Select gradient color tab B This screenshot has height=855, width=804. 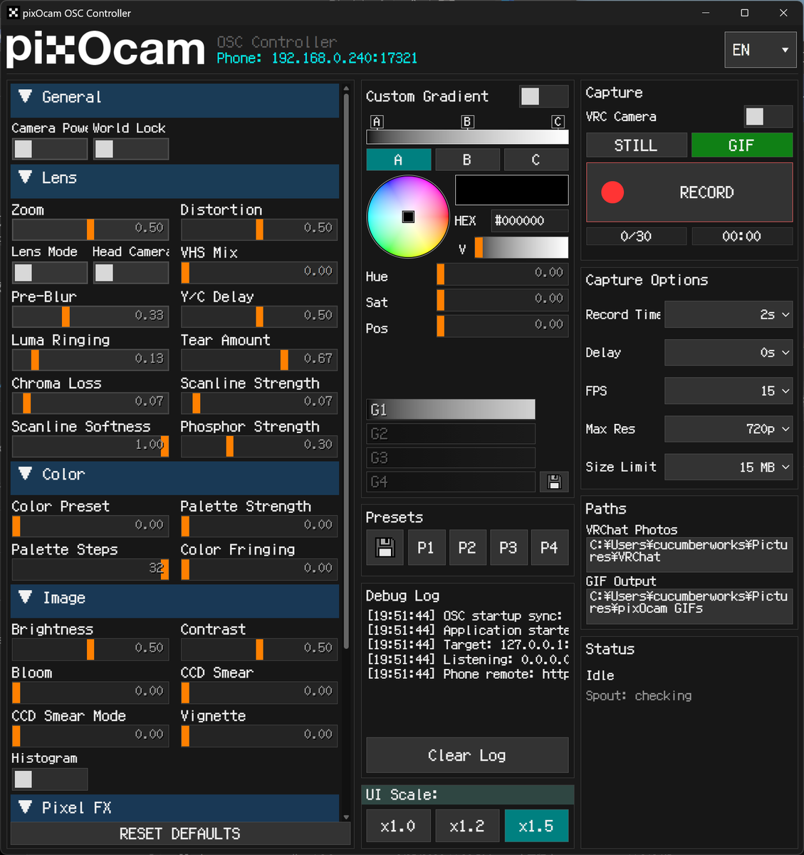click(467, 160)
